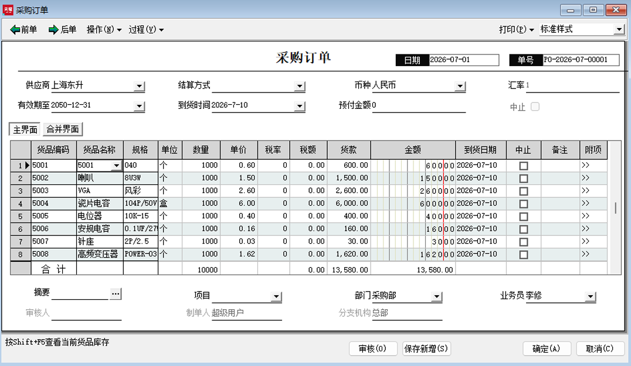Image resolution: width=631 pixels, height=366 pixels.
Task: Check the 中止 box for row 5004
Action: point(524,204)
